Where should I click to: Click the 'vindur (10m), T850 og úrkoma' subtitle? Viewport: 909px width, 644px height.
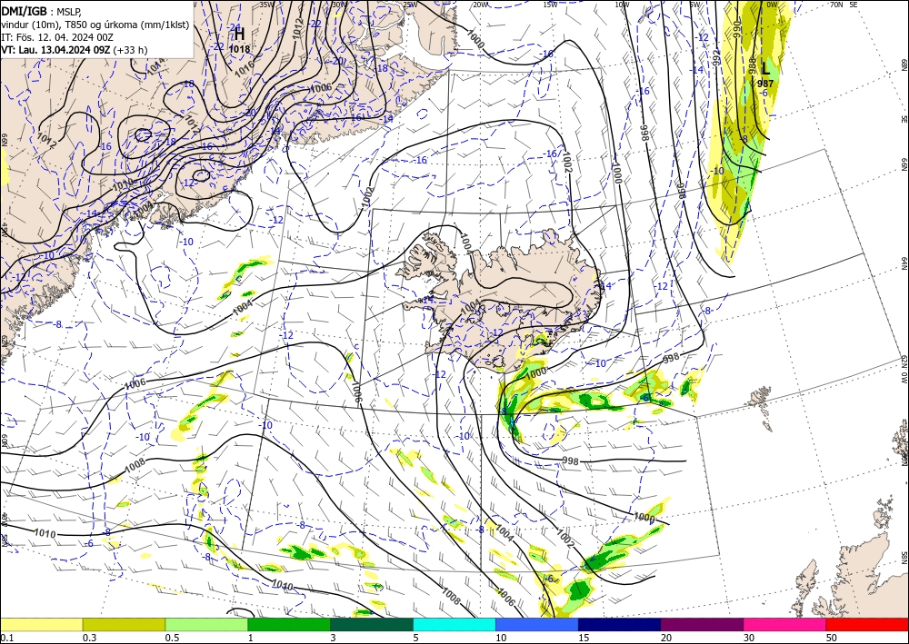(95, 24)
